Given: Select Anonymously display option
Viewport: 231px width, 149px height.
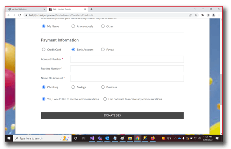Looking at the screenshot, I should click(x=73, y=26).
